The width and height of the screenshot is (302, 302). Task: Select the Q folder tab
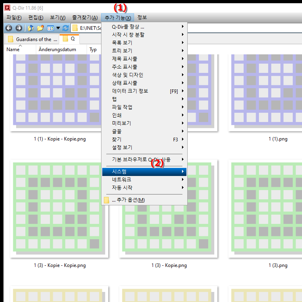point(69,39)
